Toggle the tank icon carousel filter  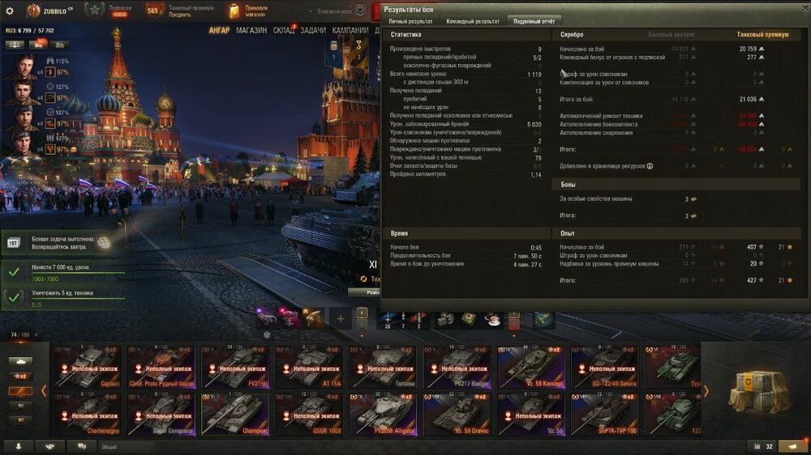pyautogui.click(x=20, y=362)
